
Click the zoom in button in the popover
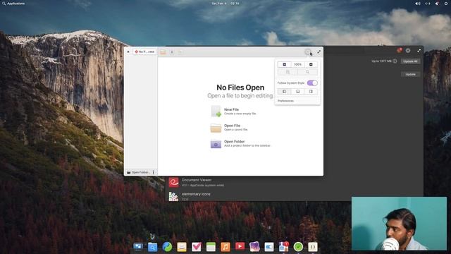tap(311, 64)
